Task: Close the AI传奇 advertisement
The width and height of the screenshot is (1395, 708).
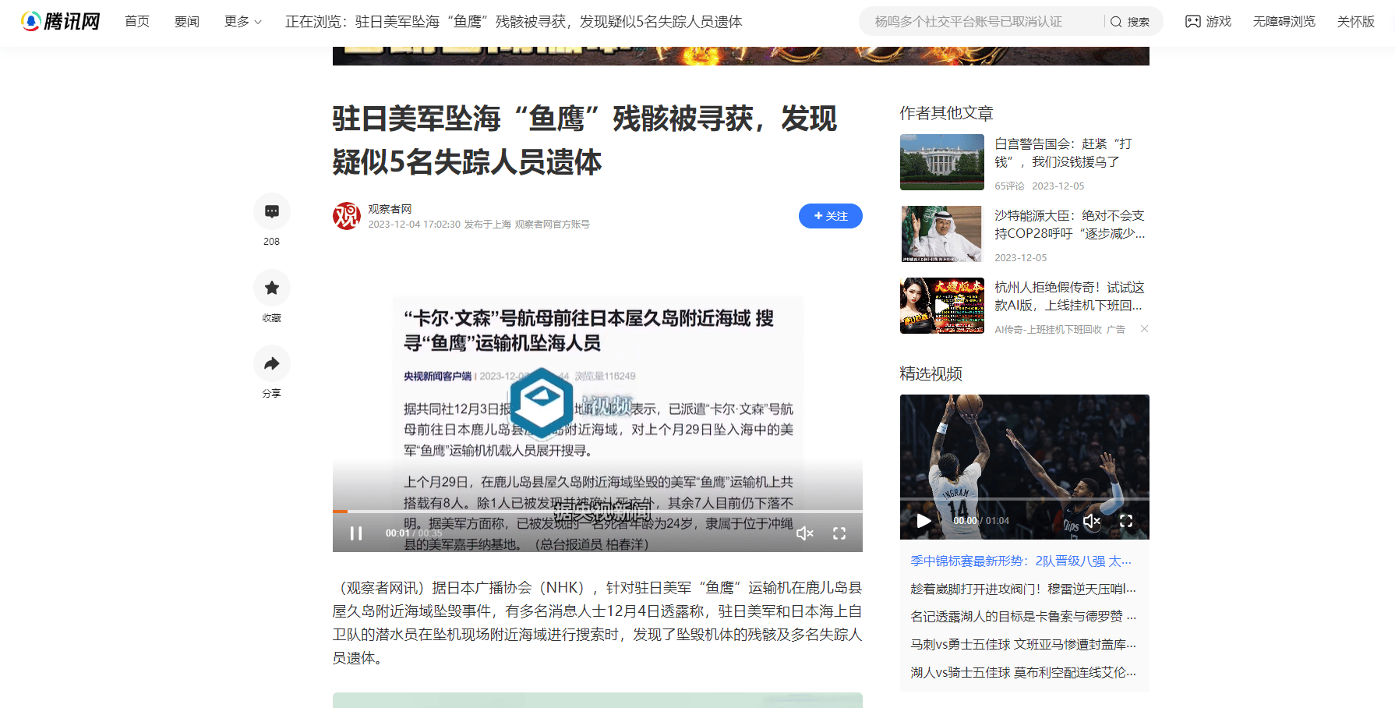Action: coord(1144,329)
